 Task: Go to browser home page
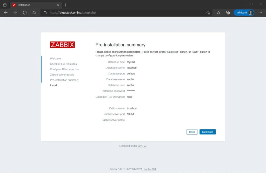pyautogui.click(x=34, y=12)
